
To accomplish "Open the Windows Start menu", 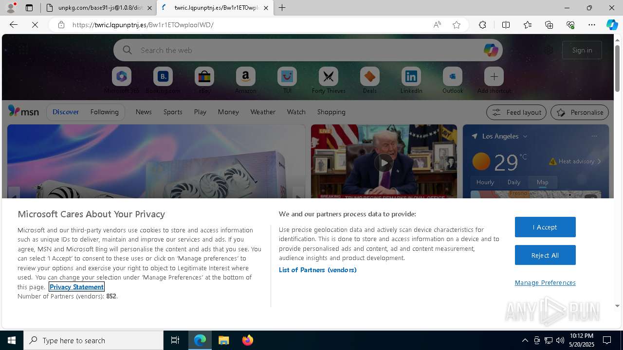I will coord(12,340).
